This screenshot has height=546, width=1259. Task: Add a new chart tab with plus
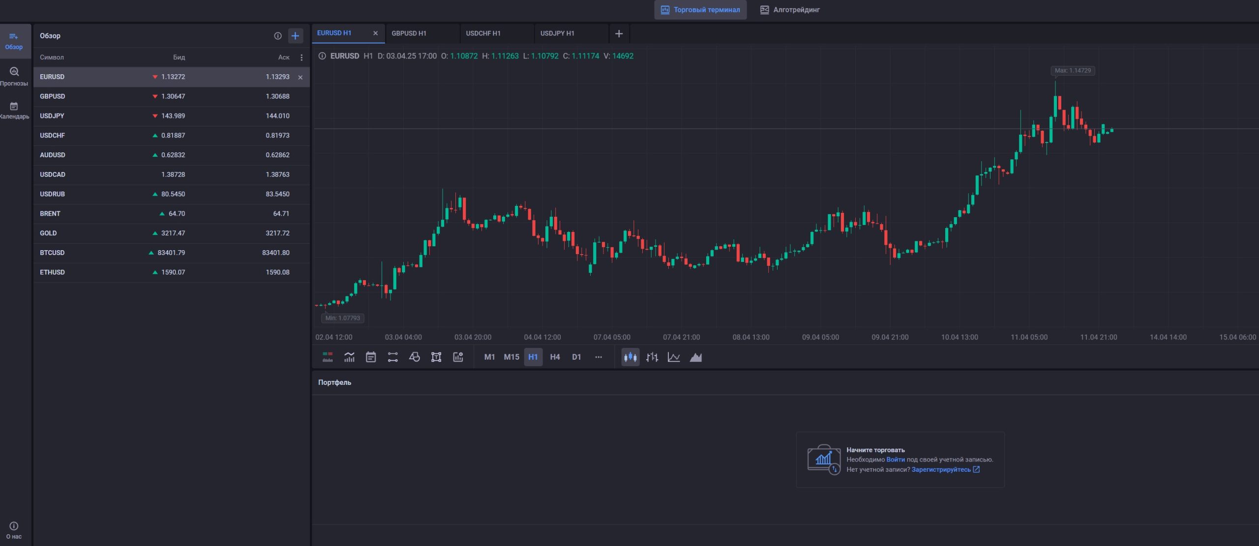tap(619, 33)
